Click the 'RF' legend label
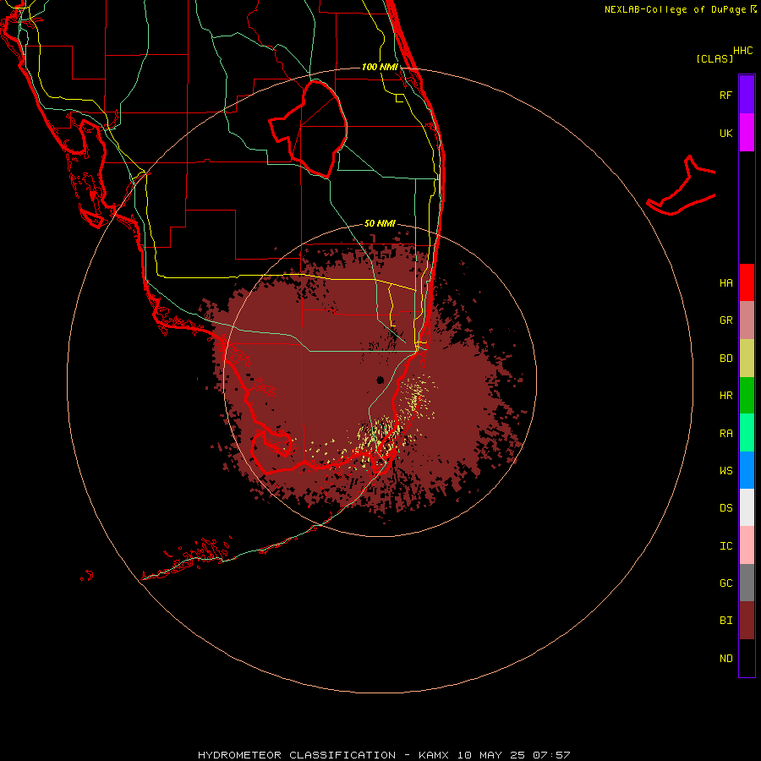This screenshot has width=761, height=761. point(725,95)
